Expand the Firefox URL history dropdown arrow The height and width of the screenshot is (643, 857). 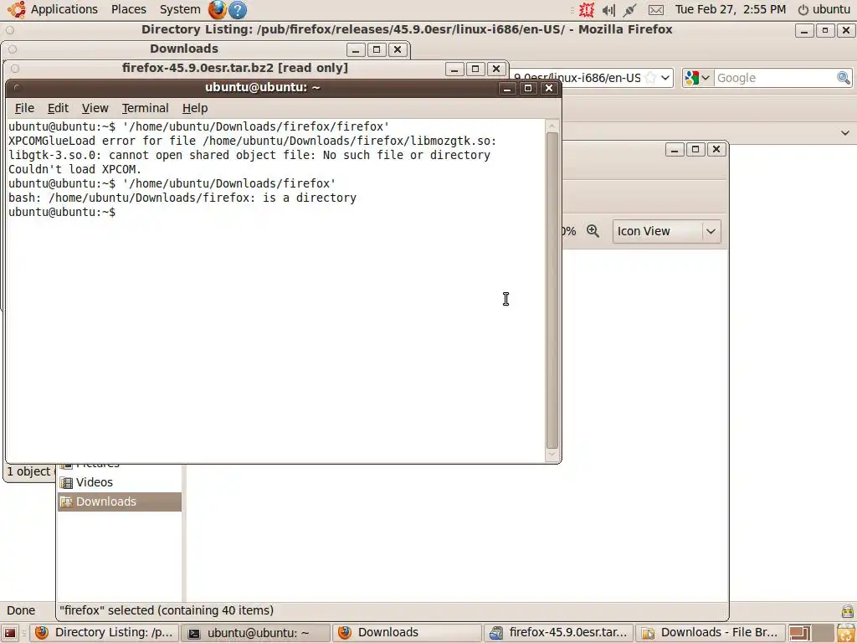[665, 78]
